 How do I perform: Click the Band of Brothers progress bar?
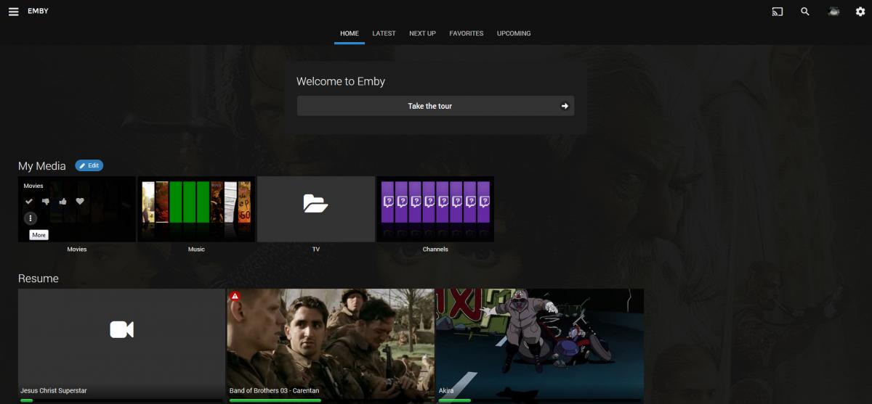(331, 400)
